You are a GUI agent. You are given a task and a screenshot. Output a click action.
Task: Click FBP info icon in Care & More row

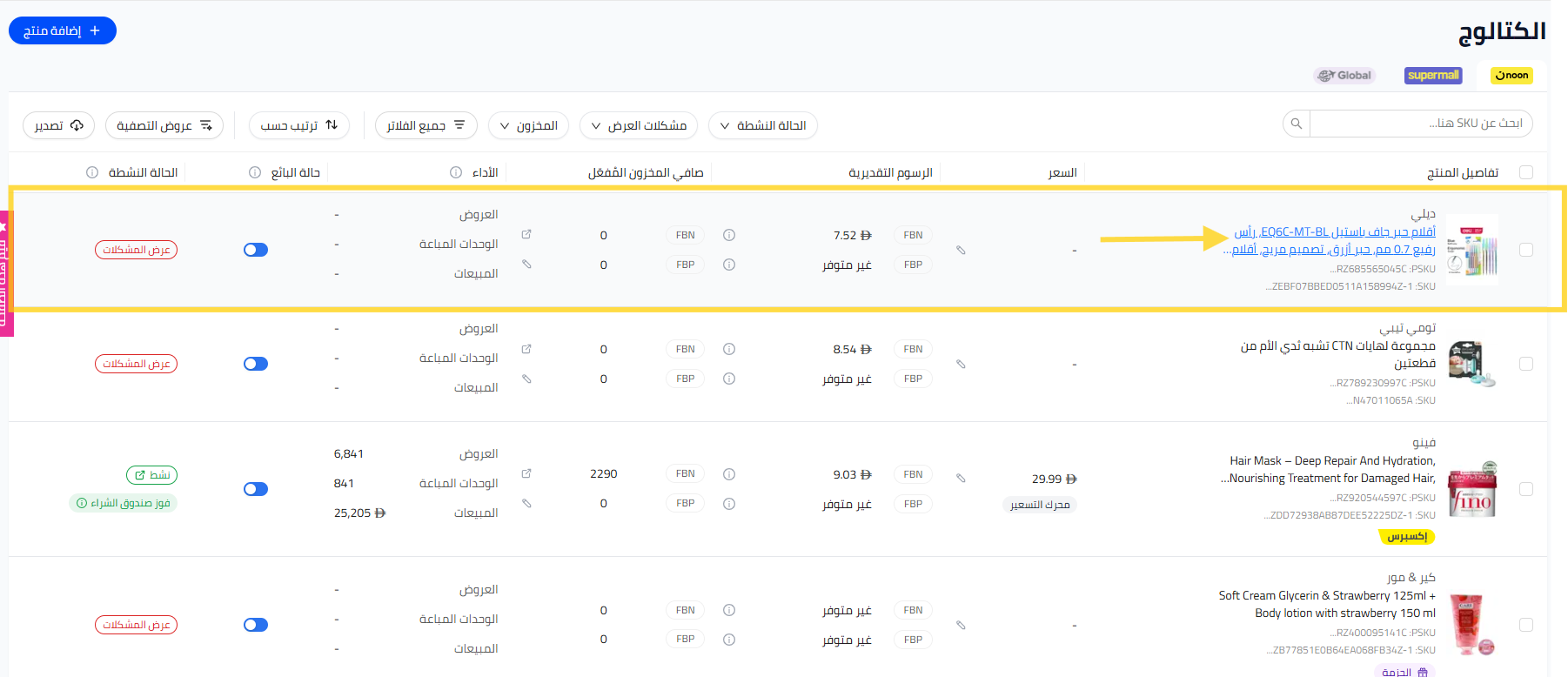click(x=729, y=640)
